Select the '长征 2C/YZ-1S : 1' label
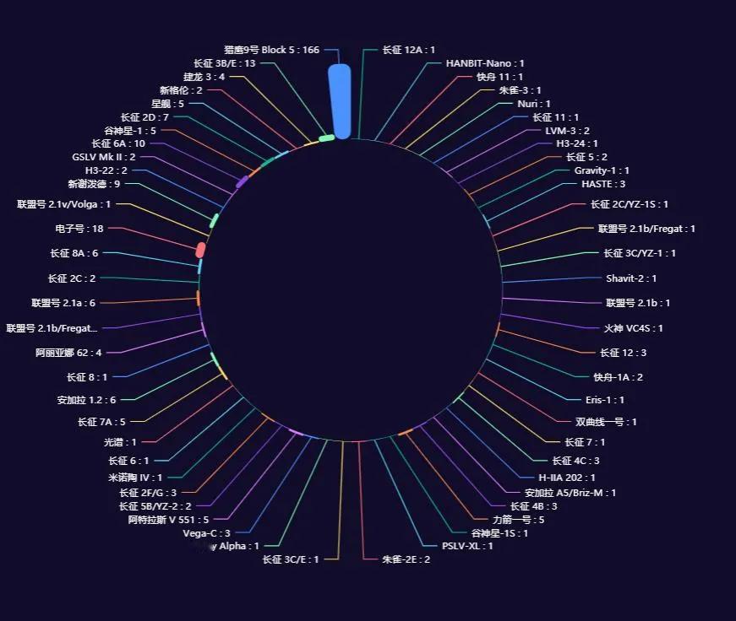Viewport: 736px width, 621px height. pos(629,204)
